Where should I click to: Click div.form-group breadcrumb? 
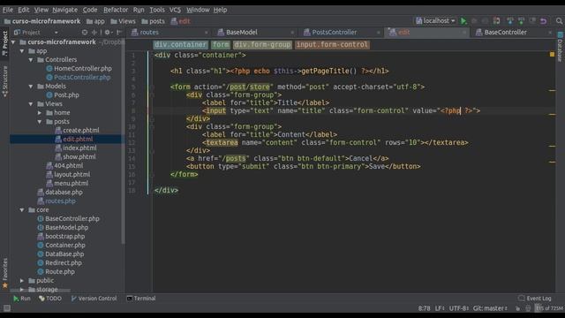click(262, 45)
